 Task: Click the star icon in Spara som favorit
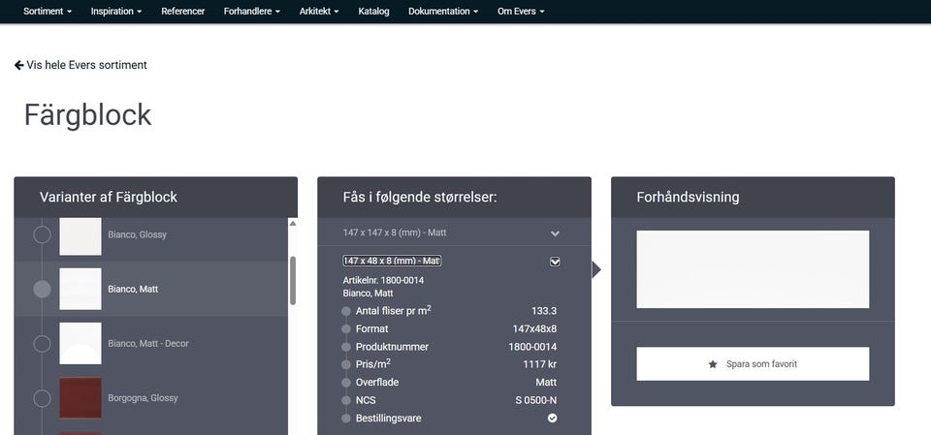coord(713,364)
